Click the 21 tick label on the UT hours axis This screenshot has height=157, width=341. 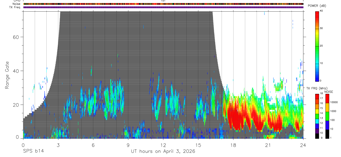pyautogui.click(x=268, y=145)
